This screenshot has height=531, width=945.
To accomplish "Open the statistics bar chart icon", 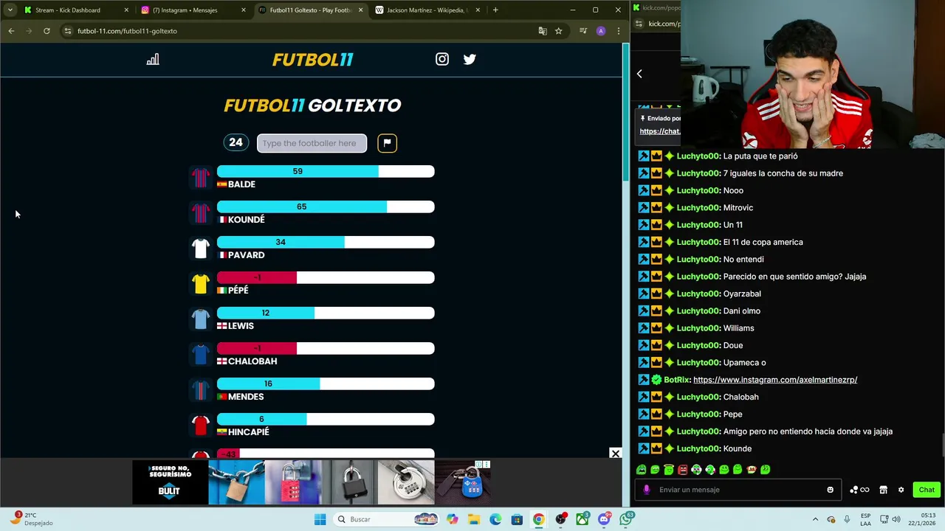I will (x=153, y=60).
